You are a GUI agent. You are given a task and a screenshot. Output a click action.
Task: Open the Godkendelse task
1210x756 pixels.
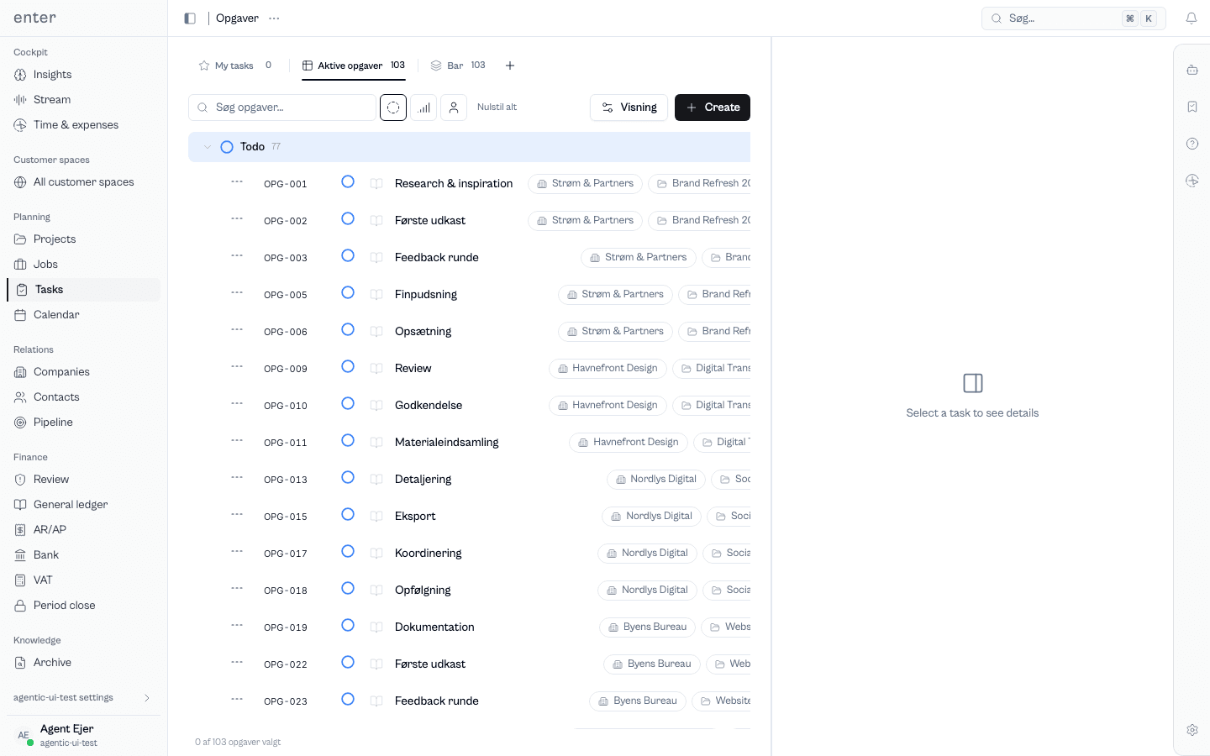point(429,405)
